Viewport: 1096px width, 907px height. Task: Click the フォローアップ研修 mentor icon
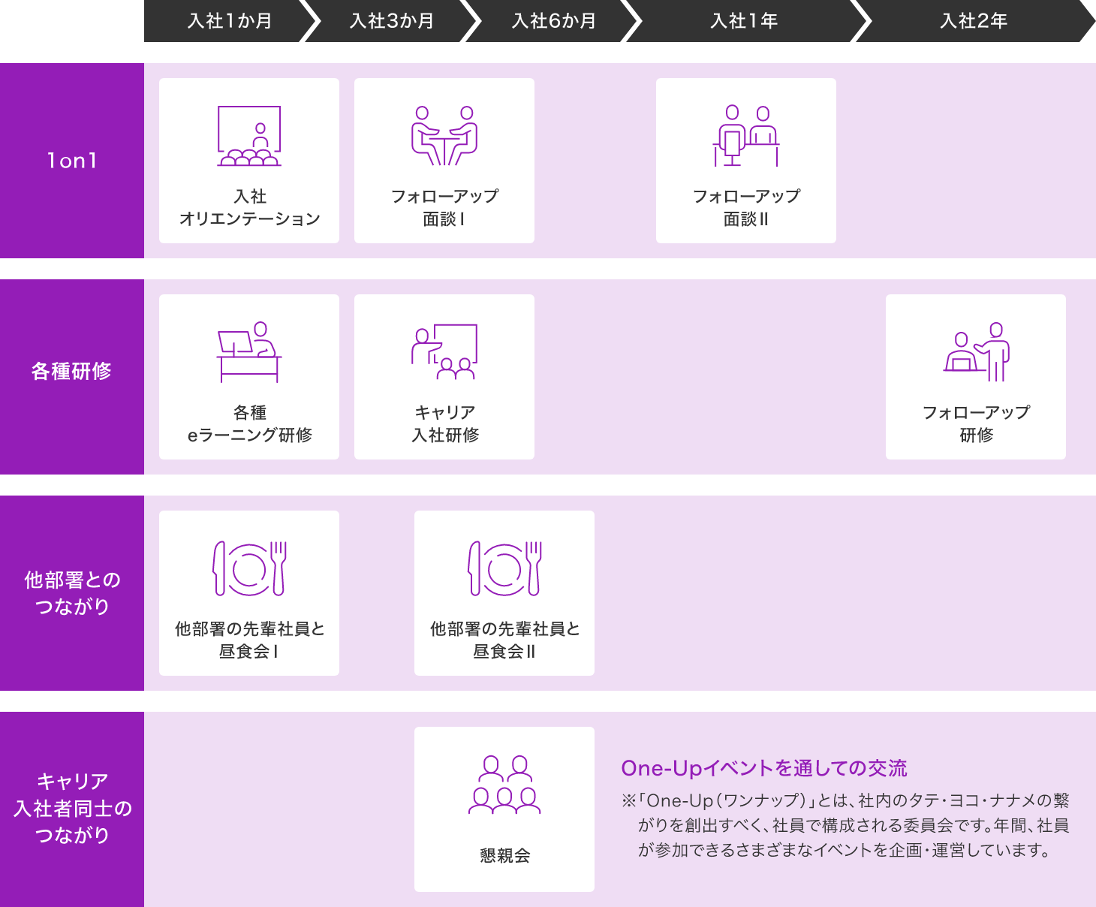[x=976, y=352]
